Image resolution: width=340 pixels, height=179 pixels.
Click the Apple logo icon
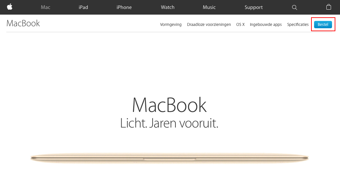[10, 7]
